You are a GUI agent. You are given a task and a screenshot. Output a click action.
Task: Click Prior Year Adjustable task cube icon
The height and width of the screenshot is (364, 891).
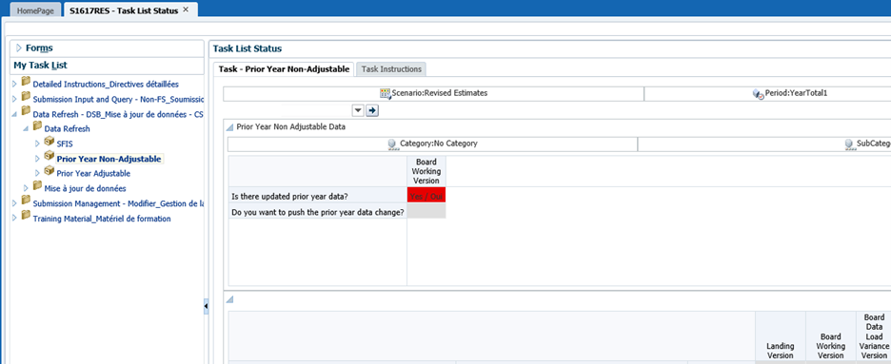[x=49, y=172]
